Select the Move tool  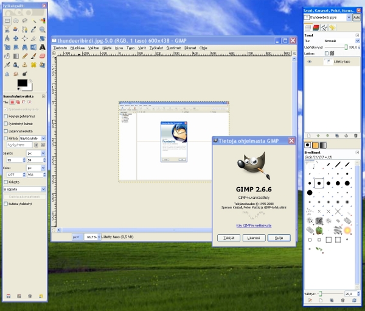coord(16,38)
